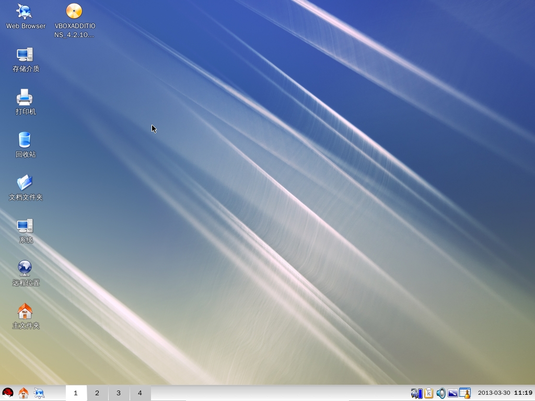Launch home folder from the taskbar
This screenshot has width=535, height=401.
click(23, 393)
